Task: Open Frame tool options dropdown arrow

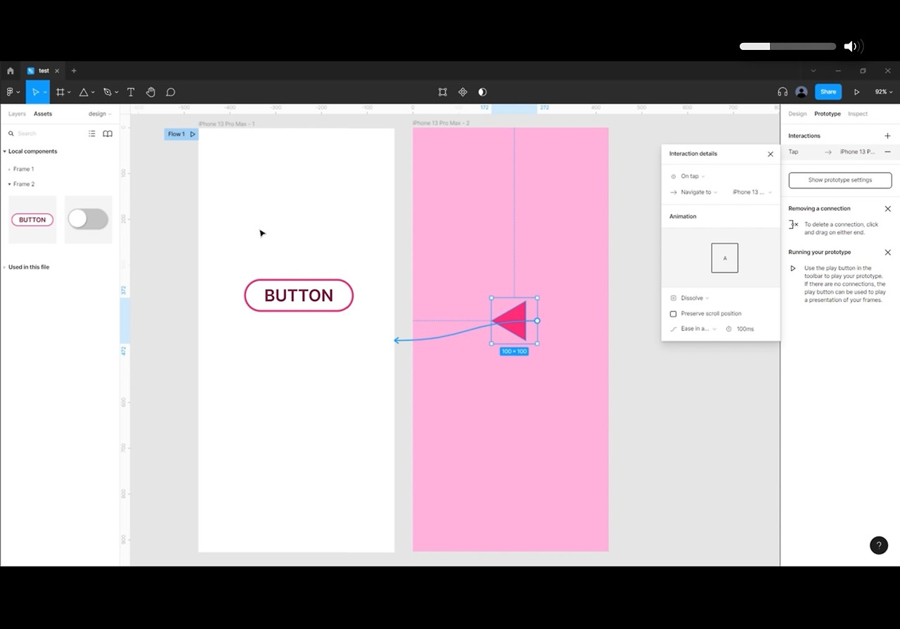Action: [x=69, y=92]
